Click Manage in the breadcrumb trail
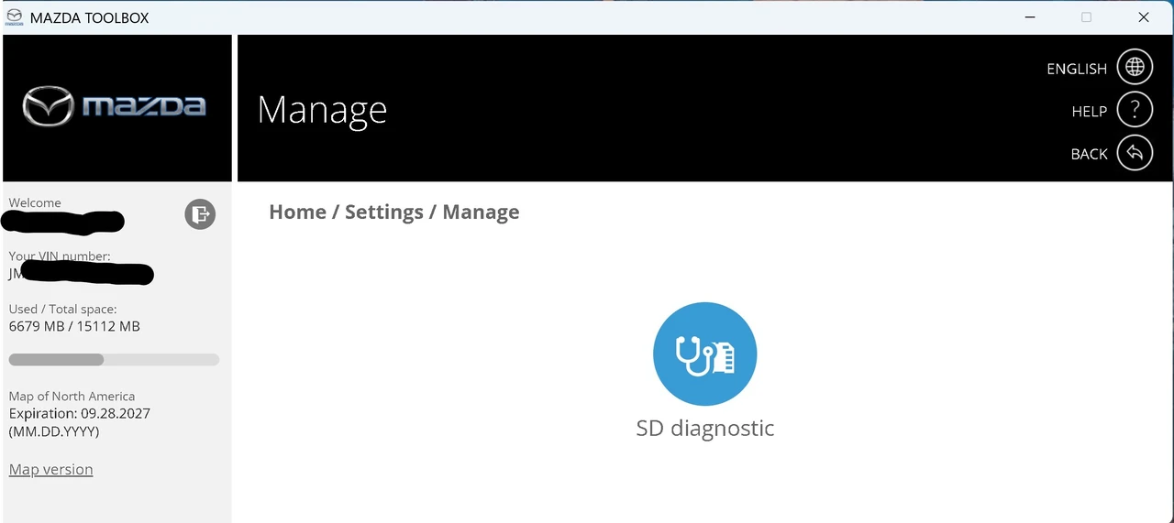 [x=481, y=212]
